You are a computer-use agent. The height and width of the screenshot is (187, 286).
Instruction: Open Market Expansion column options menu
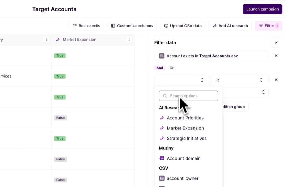point(129,40)
